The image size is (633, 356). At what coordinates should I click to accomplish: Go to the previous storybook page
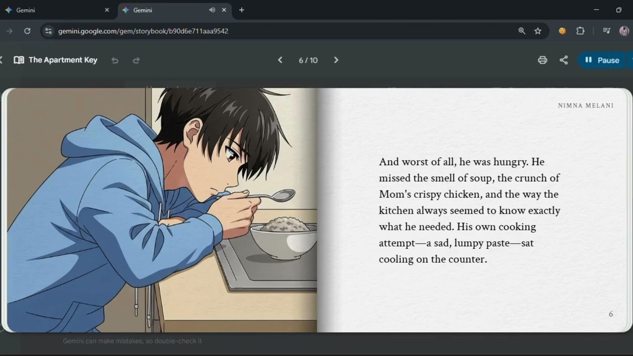[280, 60]
